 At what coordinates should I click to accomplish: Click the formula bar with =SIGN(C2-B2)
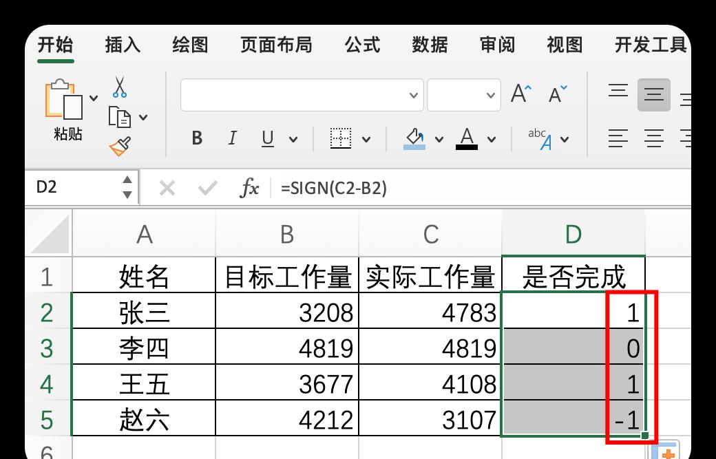click(482, 188)
